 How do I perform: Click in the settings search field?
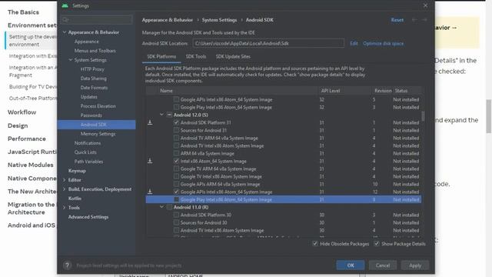pyautogui.click(x=97, y=20)
